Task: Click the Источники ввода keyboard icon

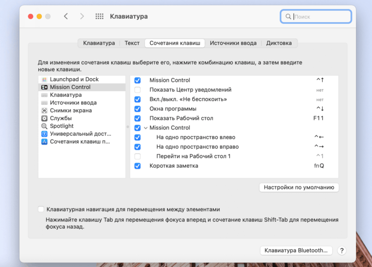Action: click(x=44, y=103)
